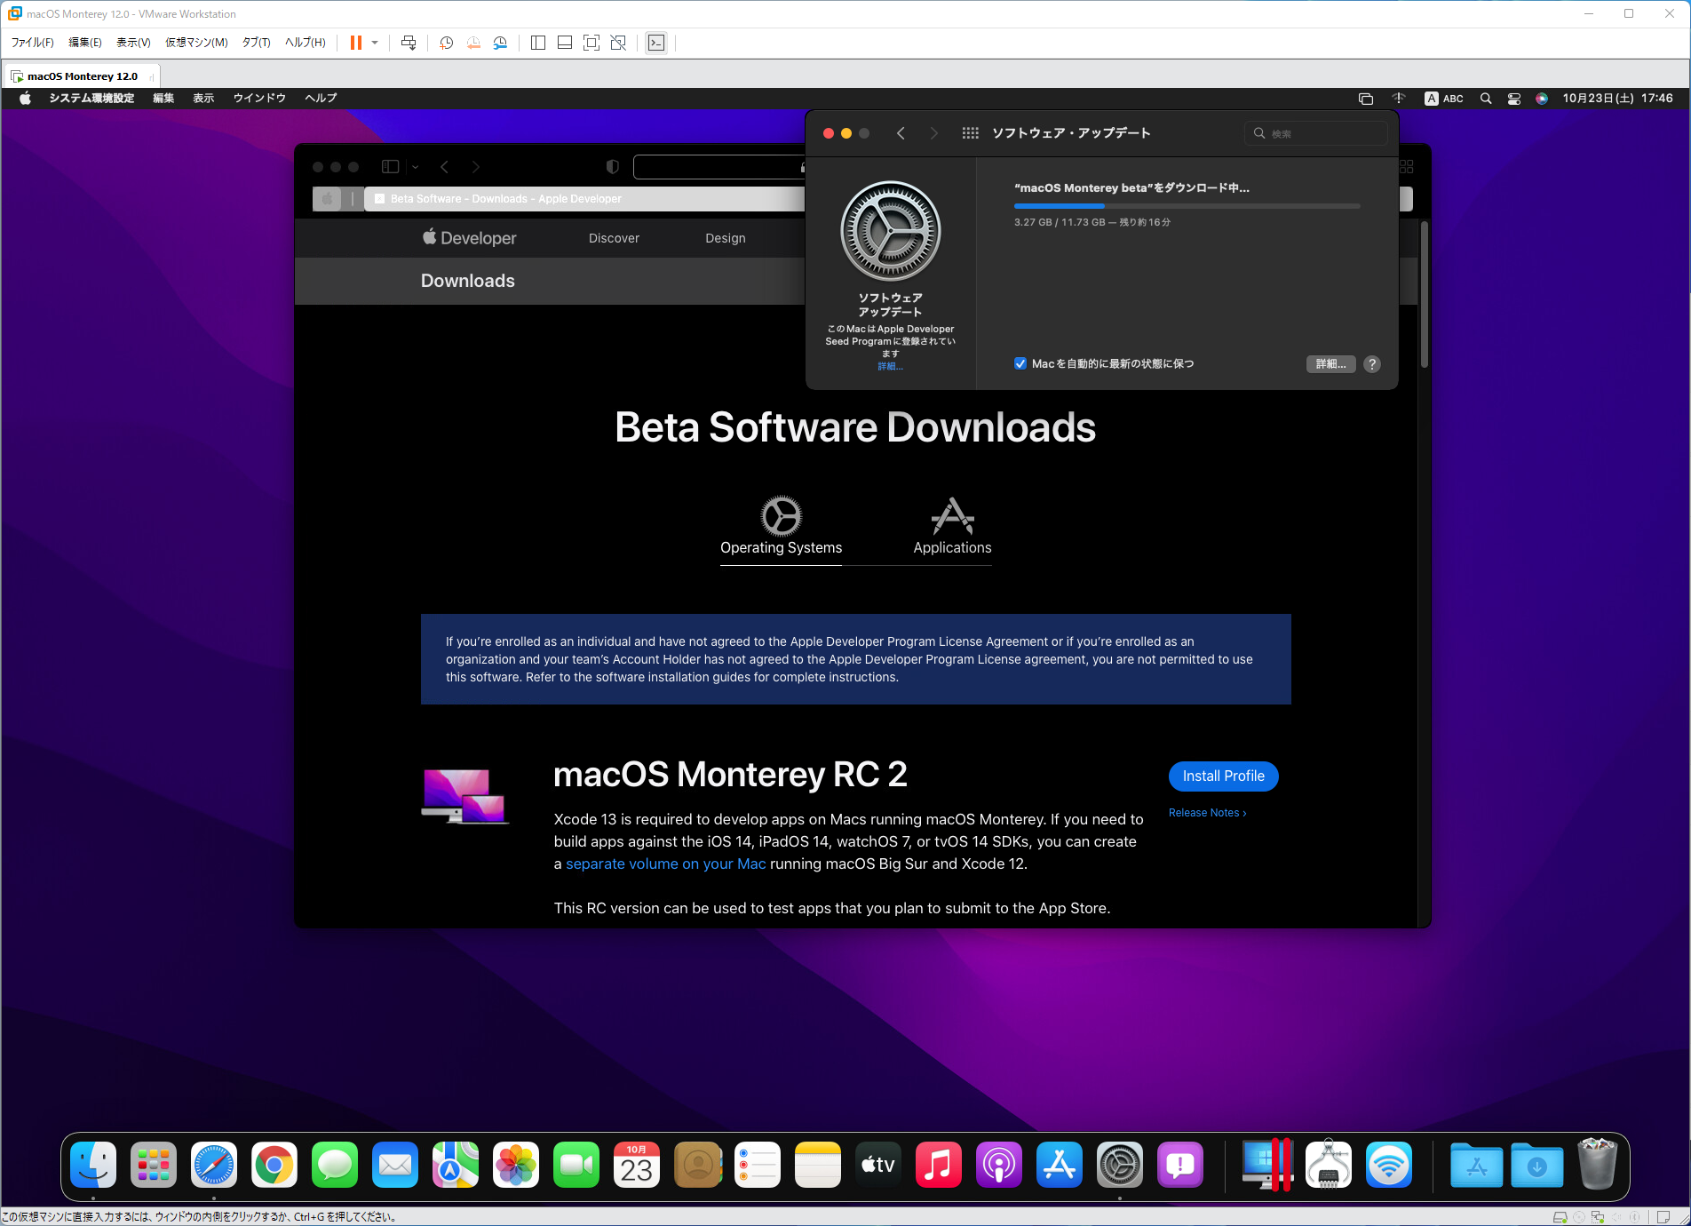1691x1226 pixels.
Task: Click 詳細... link under Seed Program text
Action: [890, 366]
